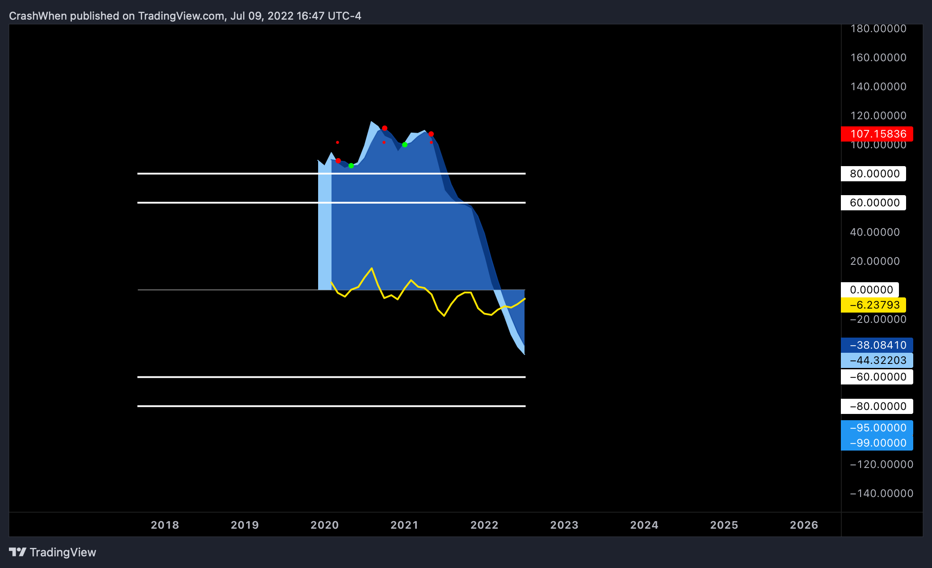Click the blue −99.00000 label

click(x=877, y=443)
